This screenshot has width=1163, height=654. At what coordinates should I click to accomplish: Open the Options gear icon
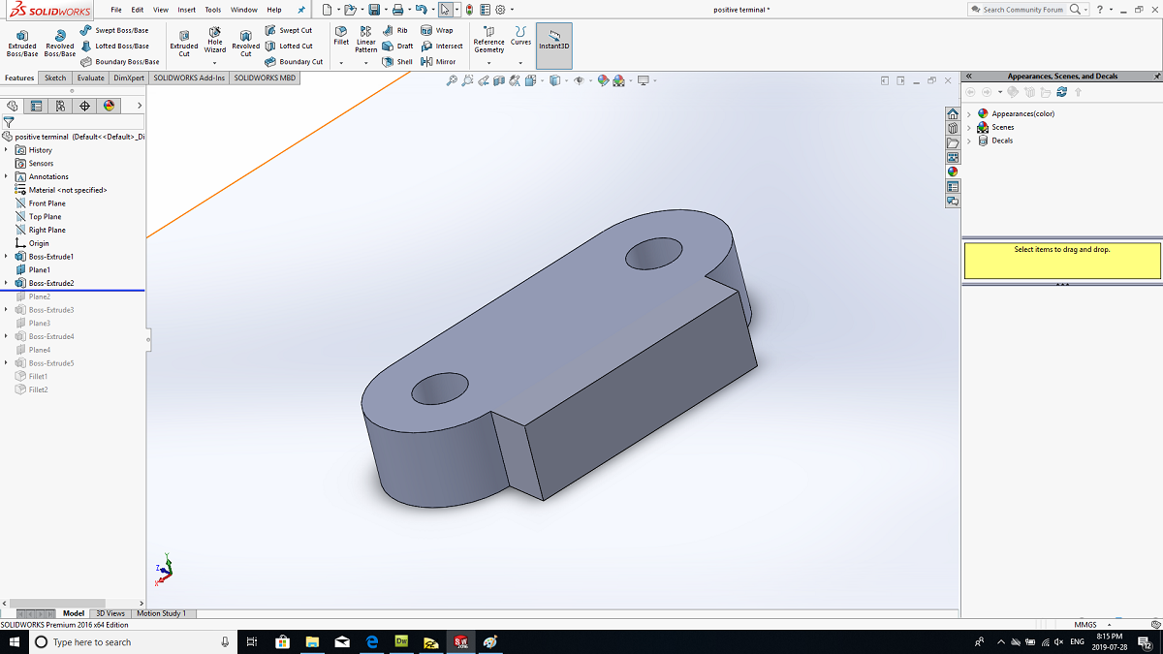(x=500, y=10)
